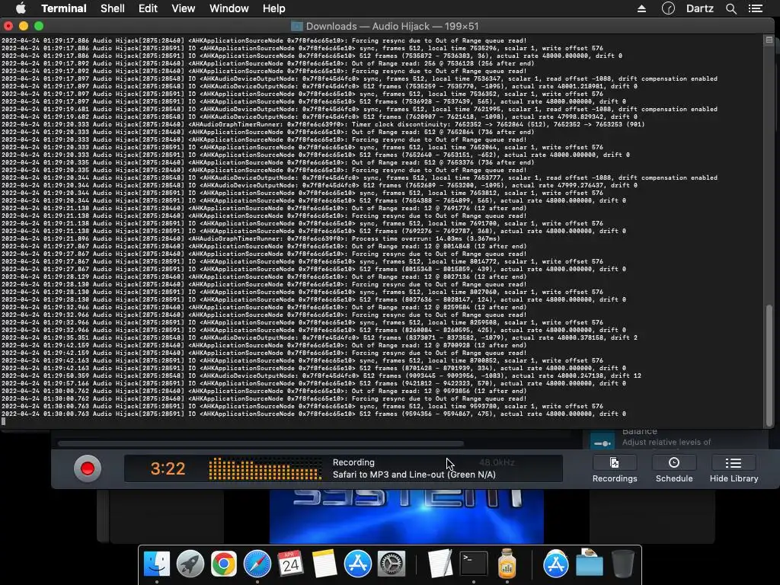This screenshot has width=780, height=585.
Task: Click Hide Library in Audio Hijack
Action: tap(734, 469)
